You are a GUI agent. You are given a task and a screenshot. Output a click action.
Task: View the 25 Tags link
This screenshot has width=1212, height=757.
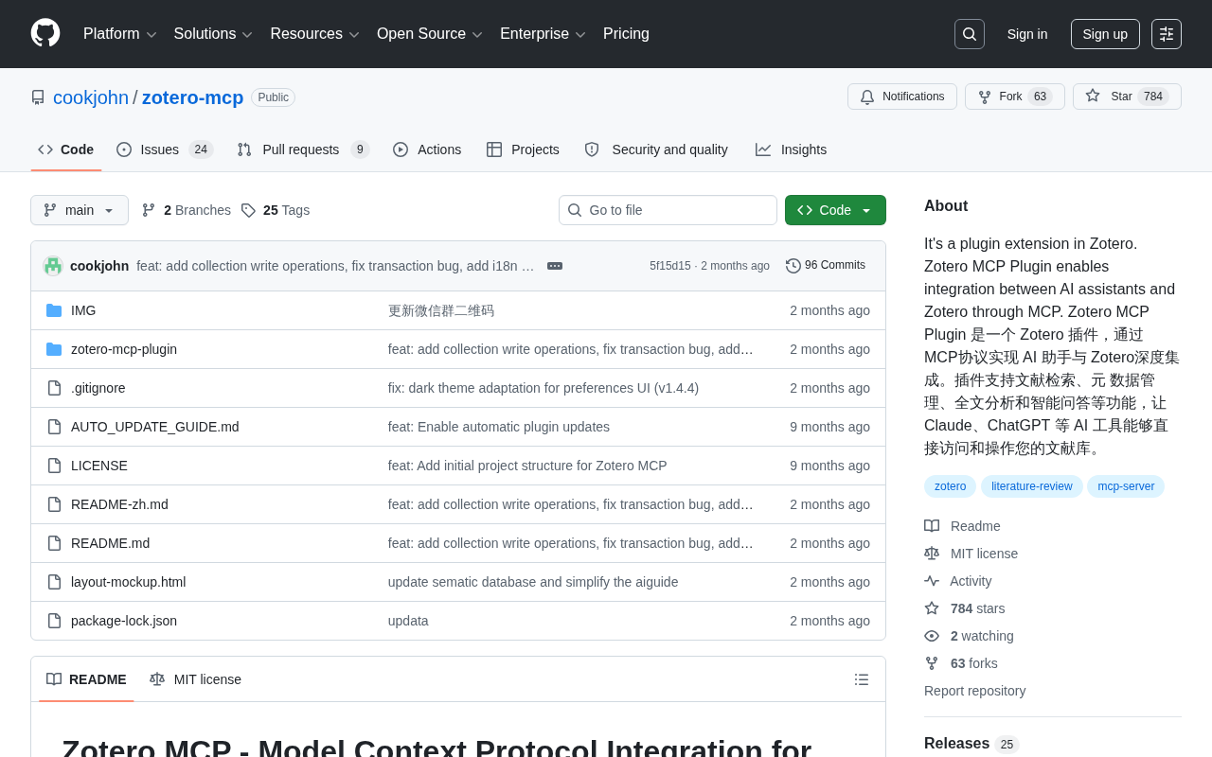point(276,210)
